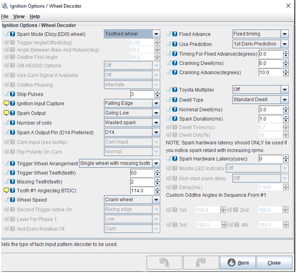The image size is (296, 273).
Task: Click the help icon beside Cranking Dwell
Action: point(175,63)
